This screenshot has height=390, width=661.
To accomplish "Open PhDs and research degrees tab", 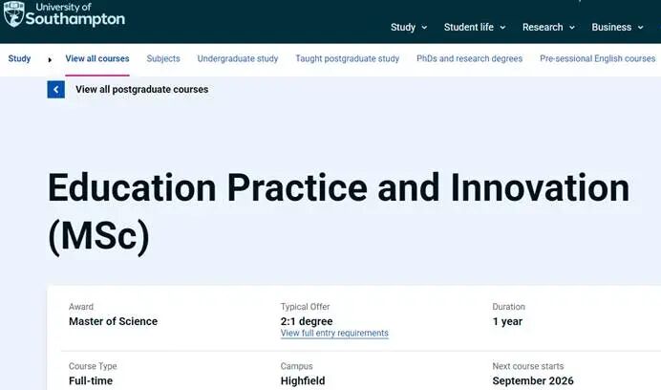I will tap(470, 58).
